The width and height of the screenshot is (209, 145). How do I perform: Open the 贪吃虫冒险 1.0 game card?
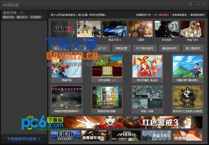tap(107, 68)
